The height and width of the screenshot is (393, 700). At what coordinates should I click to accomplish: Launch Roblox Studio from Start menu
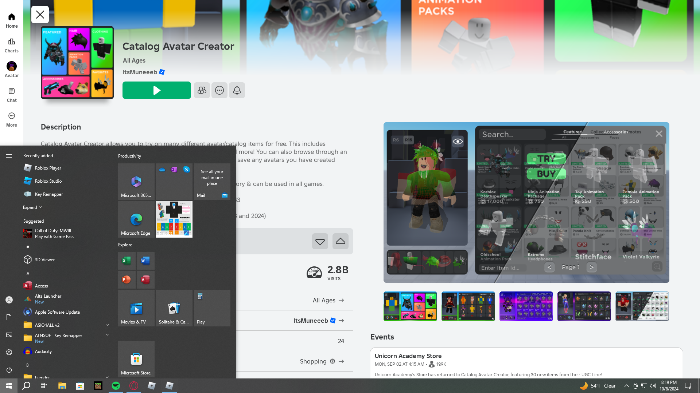[48, 181]
